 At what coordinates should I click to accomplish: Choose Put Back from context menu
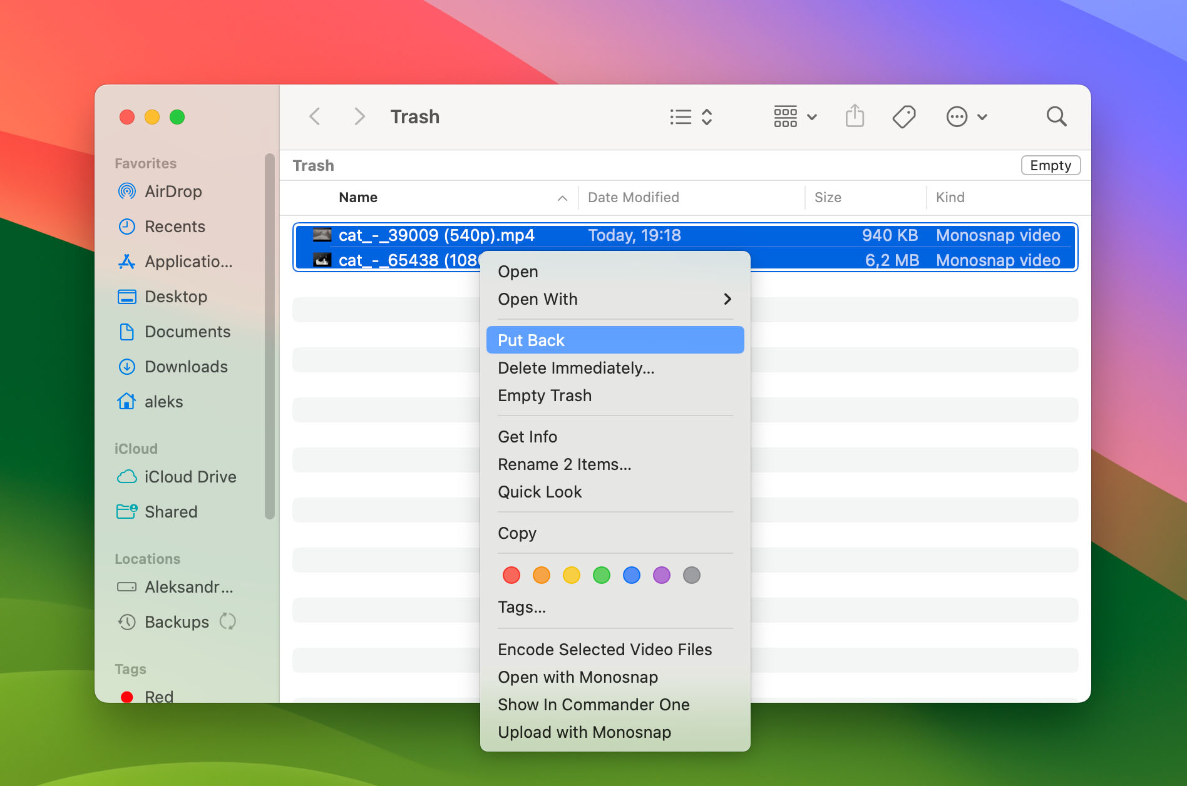coord(614,340)
